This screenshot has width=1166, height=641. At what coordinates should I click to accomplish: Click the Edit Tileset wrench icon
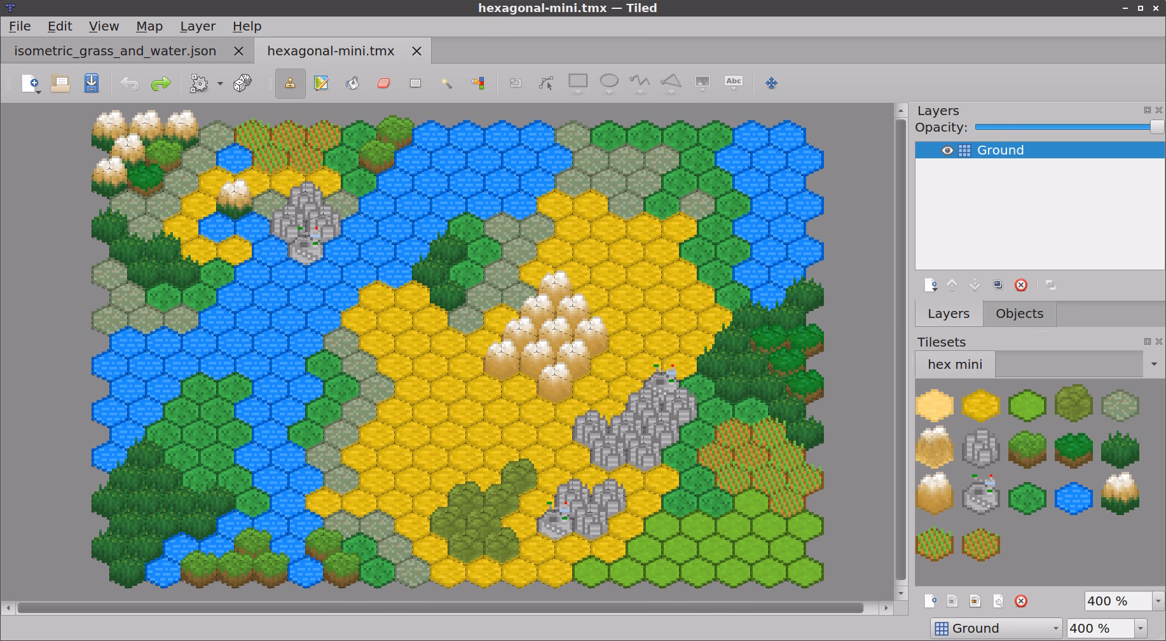tap(998, 601)
